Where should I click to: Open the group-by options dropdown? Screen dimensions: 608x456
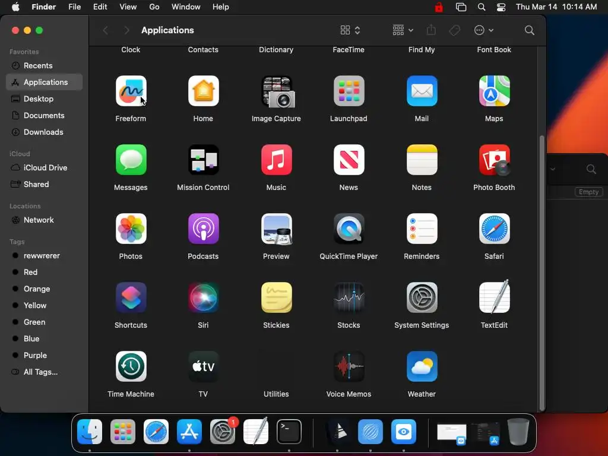click(x=403, y=30)
